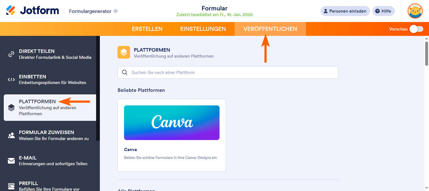Viewport: 429px width, 191px height.
Task: Select the Veröffentlichen tab
Action: pos(270,29)
